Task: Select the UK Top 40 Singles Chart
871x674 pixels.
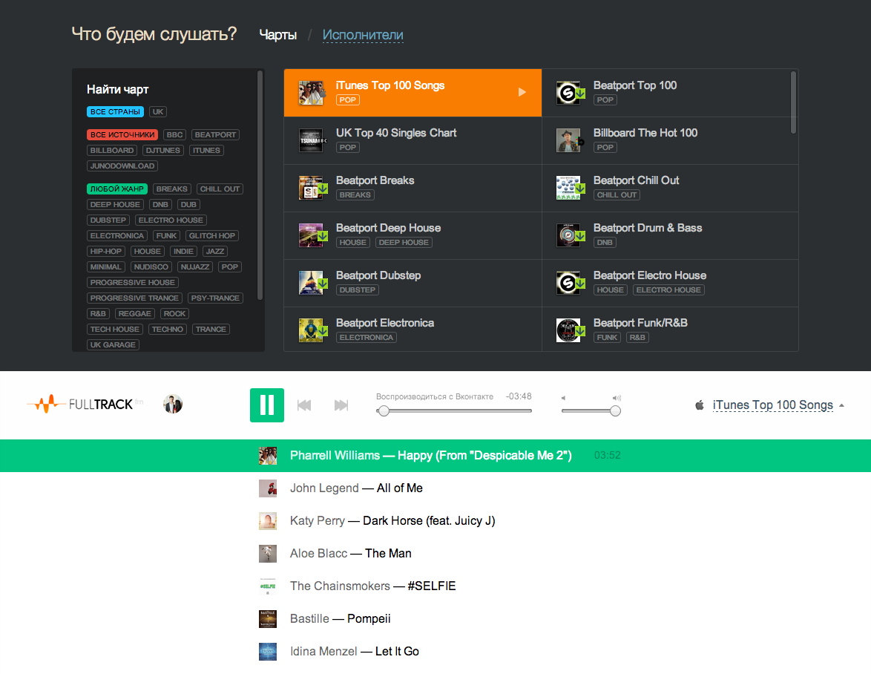Action: 413,140
